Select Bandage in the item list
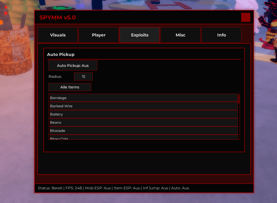Viewport: 277px width, 203px height. coord(144,98)
